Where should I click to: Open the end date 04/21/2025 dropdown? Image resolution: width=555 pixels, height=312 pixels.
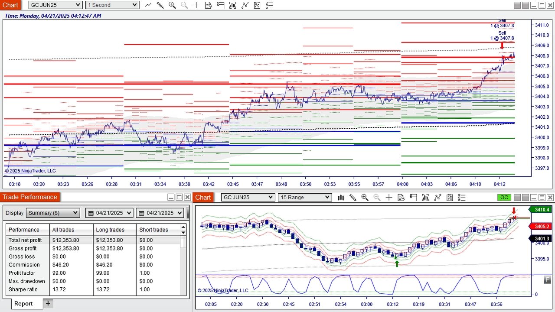pos(160,213)
